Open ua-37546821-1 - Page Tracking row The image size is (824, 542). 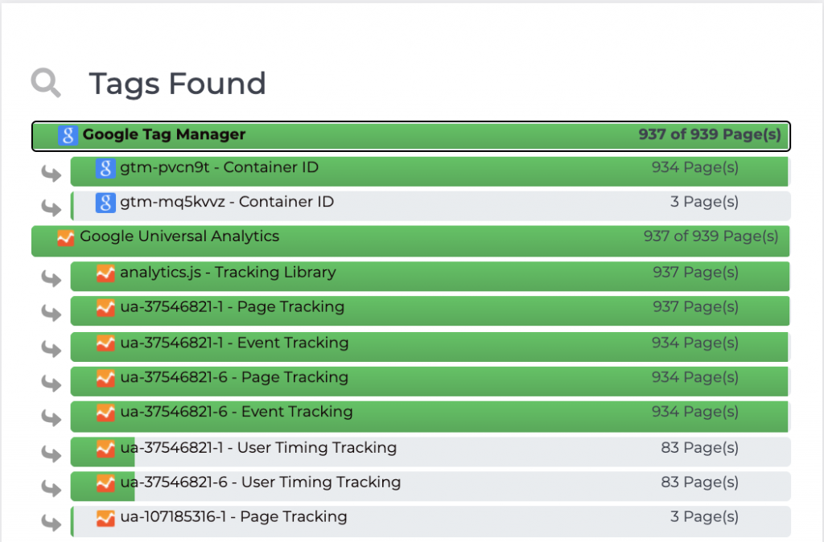[x=232, y=307]
